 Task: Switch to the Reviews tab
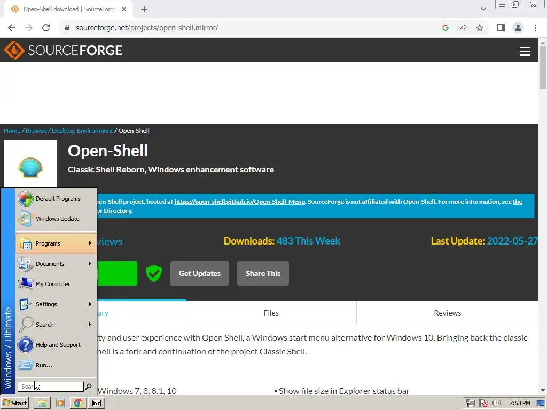[x=448, y=313]
